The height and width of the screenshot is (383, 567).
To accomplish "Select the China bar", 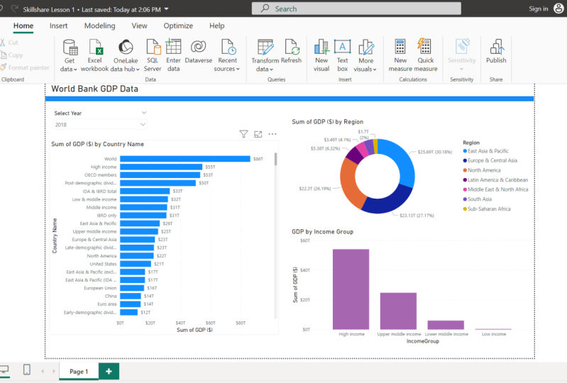I will 131,296.
